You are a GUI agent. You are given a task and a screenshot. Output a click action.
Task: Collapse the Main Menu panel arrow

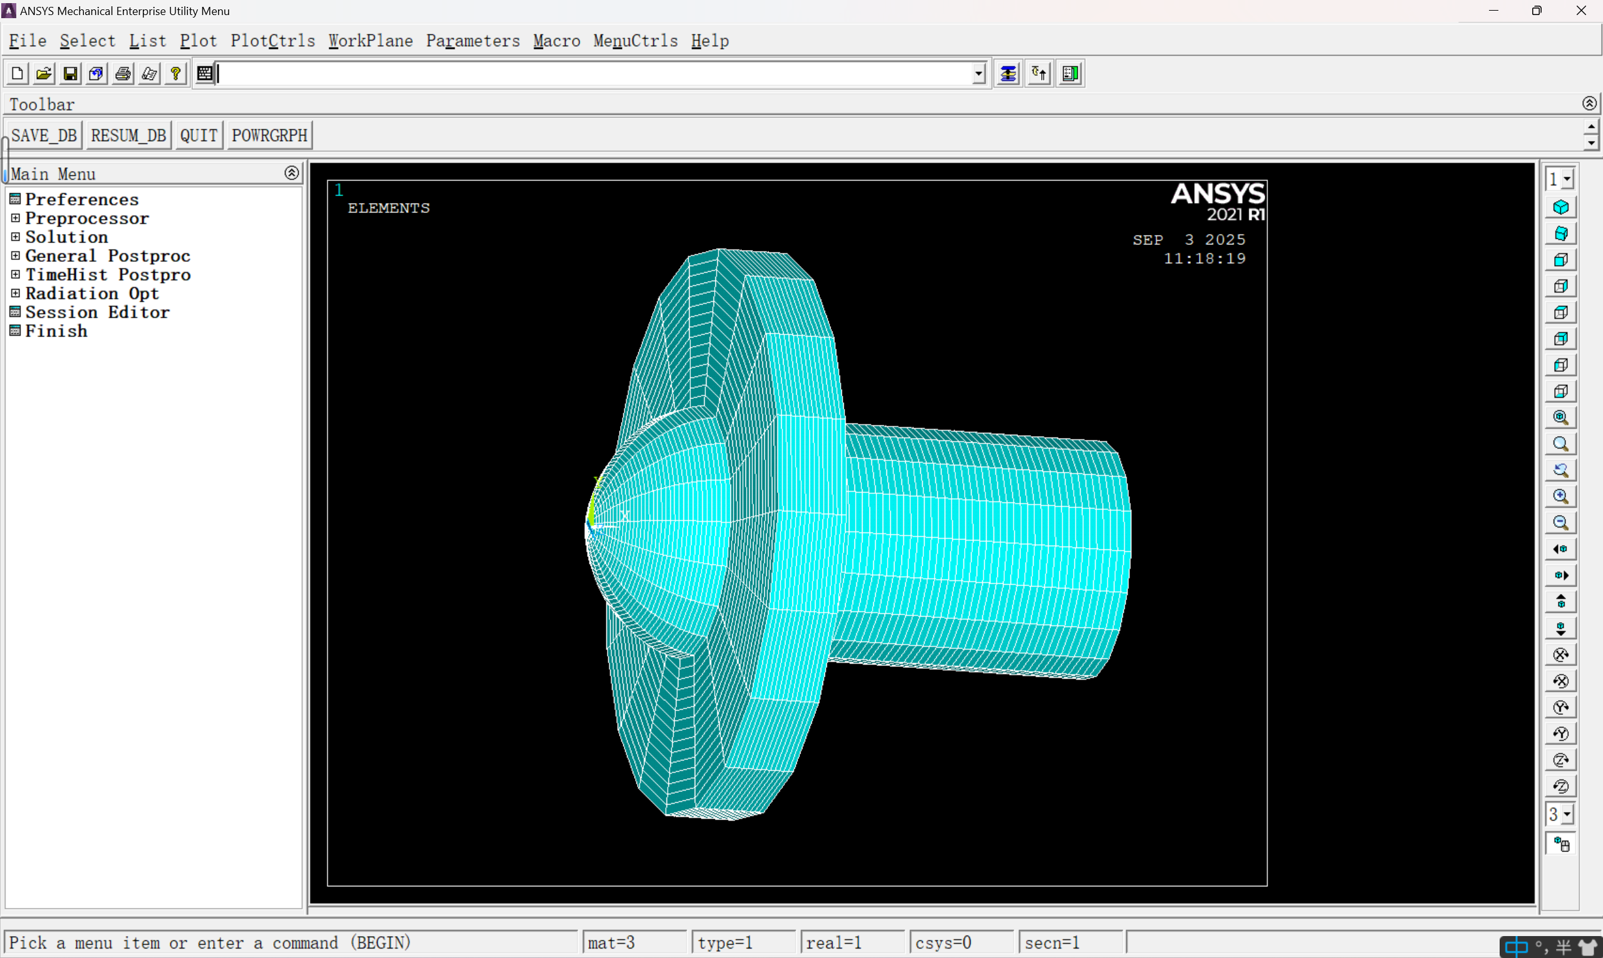(292, 173)
